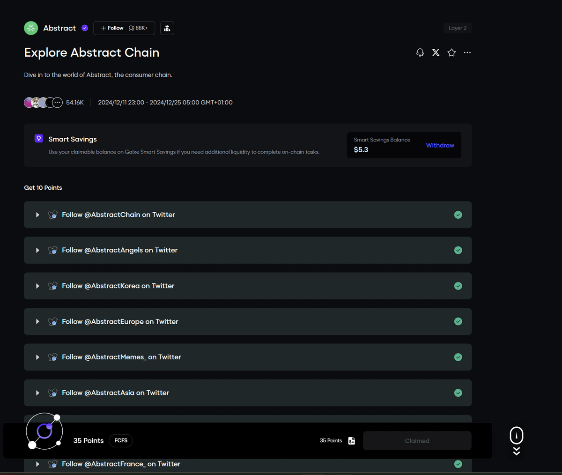
Task: Expand the Follow @AbstractAngels task
Action: (x=37, y=250)
